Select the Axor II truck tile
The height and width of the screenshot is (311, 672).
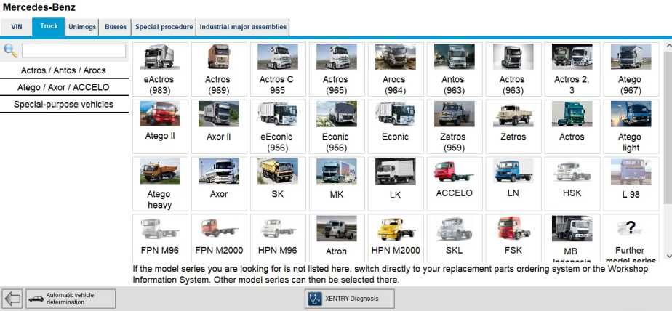219,126
